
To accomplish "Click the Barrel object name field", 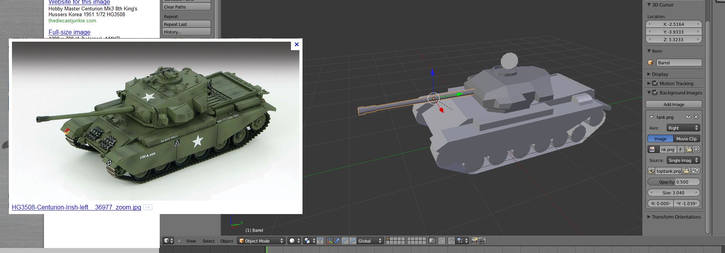I will point(679,62).
